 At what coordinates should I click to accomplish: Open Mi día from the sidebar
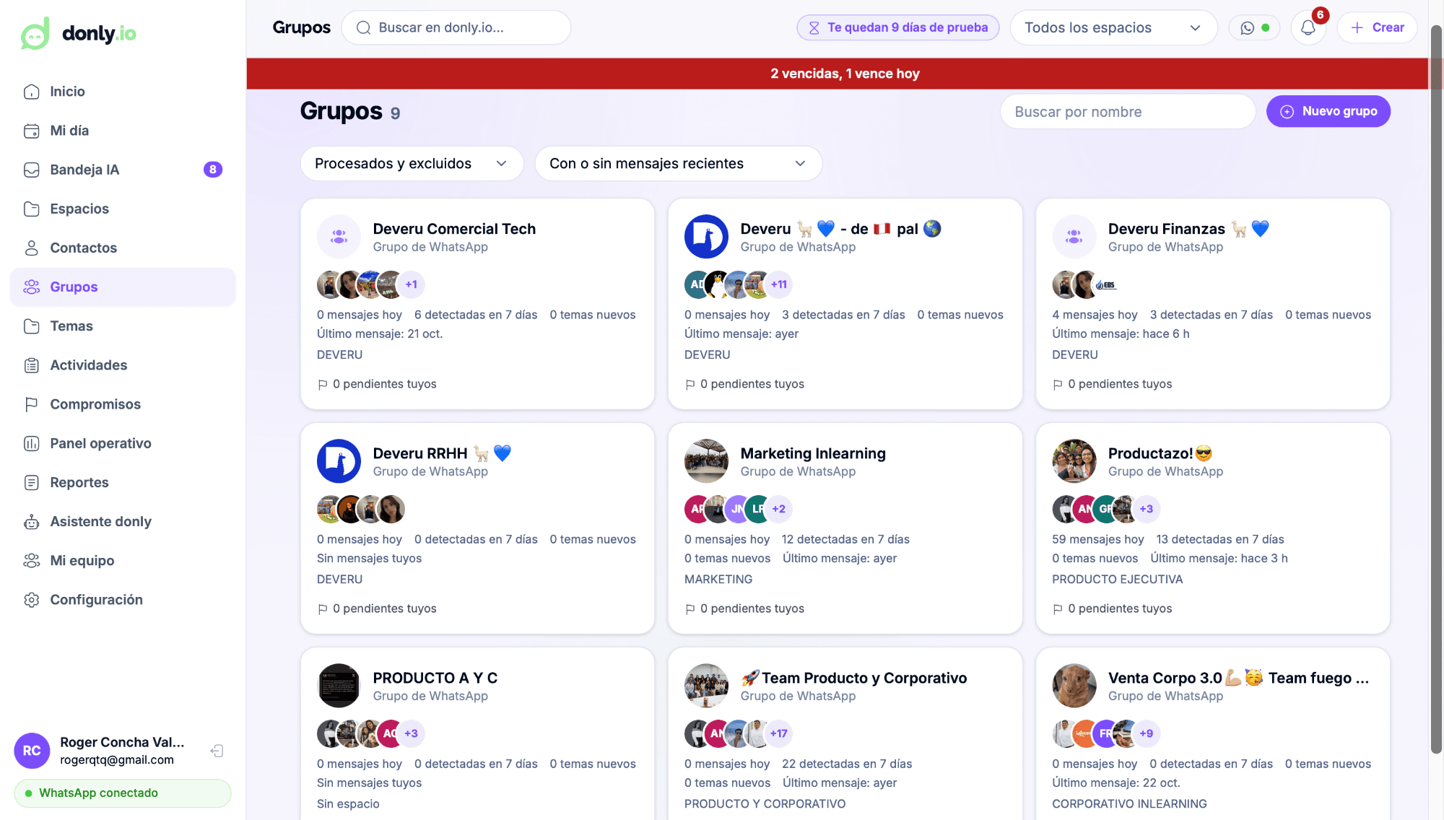tap(123, 131)
